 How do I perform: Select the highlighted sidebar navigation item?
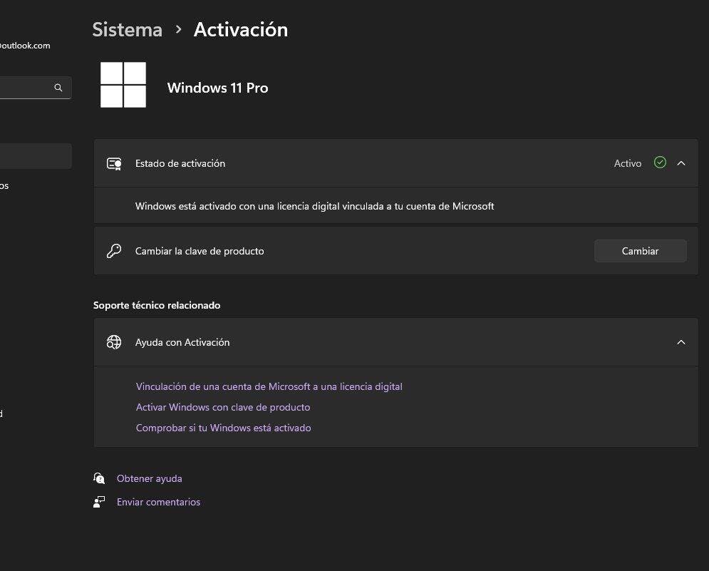pos(34,156)
